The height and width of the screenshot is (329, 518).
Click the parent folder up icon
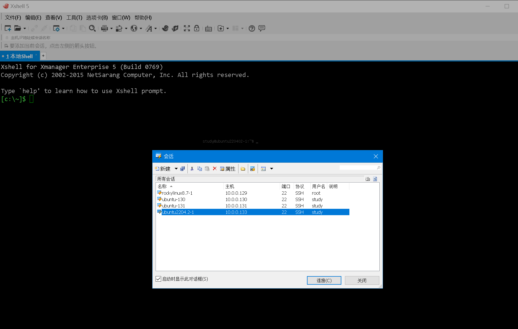(x=368, y=179)
